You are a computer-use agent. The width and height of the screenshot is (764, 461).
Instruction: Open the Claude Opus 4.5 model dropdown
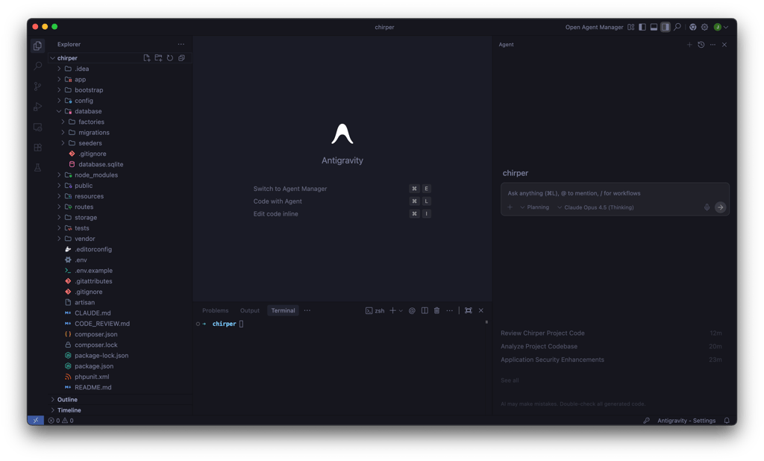pos(595,207)
